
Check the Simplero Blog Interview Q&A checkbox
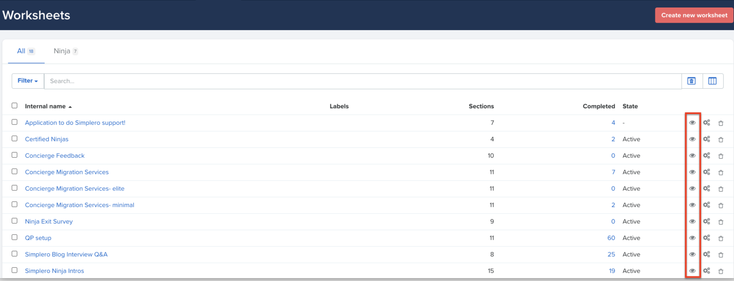tap(14, 254)
